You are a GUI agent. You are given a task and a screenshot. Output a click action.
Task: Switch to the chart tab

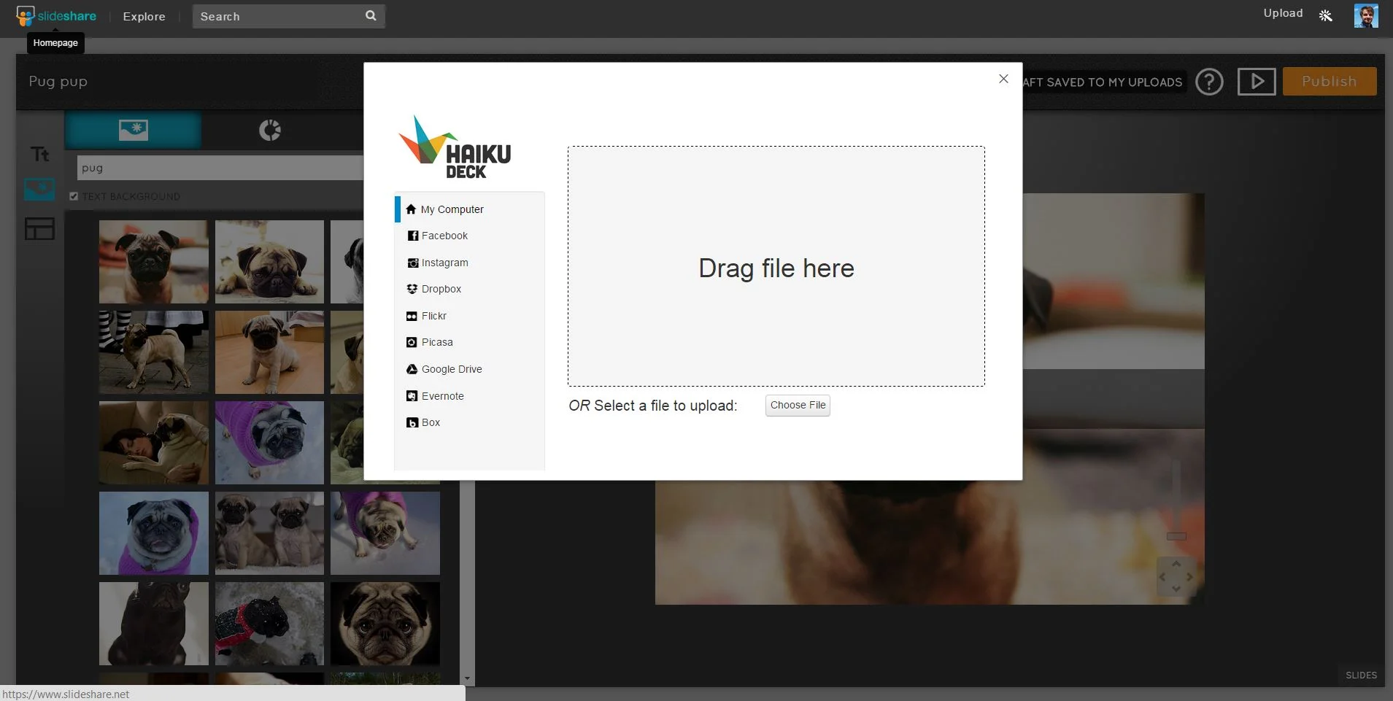(x=270, y=131)
